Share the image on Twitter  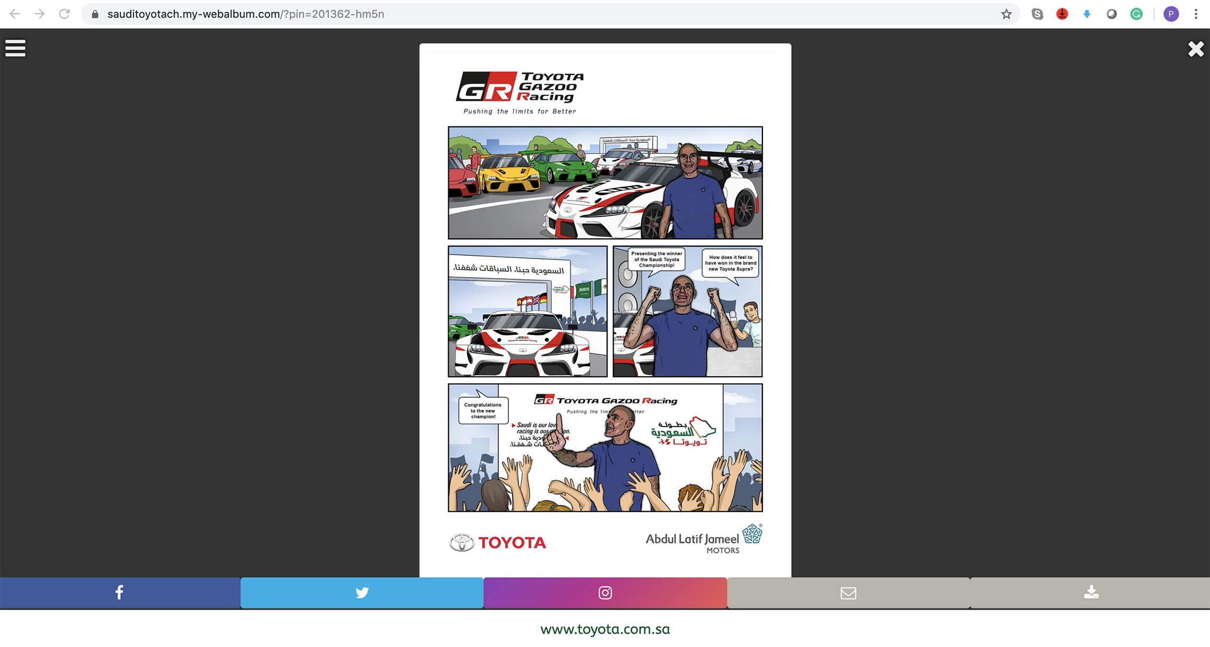tap(362, 593)
